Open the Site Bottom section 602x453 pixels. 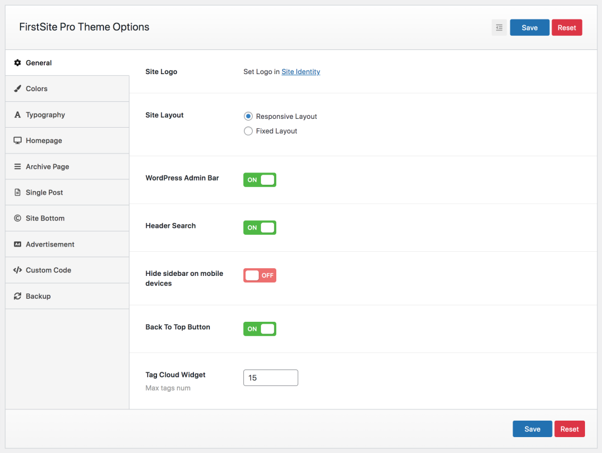coord(44,218)
